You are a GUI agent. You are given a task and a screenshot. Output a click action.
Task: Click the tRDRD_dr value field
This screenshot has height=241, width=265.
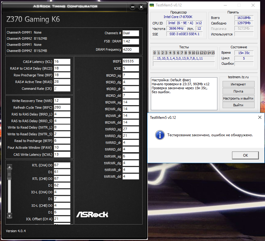click(131, 89)
